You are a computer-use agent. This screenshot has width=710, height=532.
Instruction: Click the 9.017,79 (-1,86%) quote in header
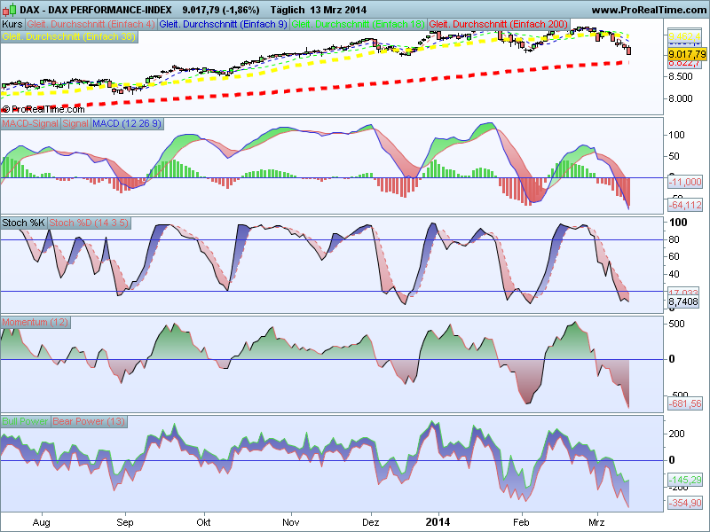point(221,10)
